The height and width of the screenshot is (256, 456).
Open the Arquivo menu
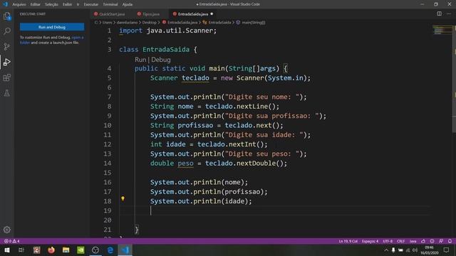19,4
